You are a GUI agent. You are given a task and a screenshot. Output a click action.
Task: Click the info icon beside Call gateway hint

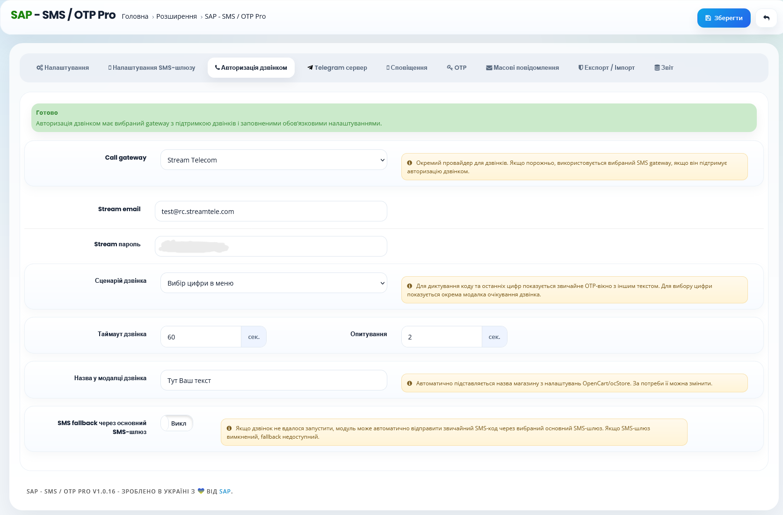pos(410,163)
